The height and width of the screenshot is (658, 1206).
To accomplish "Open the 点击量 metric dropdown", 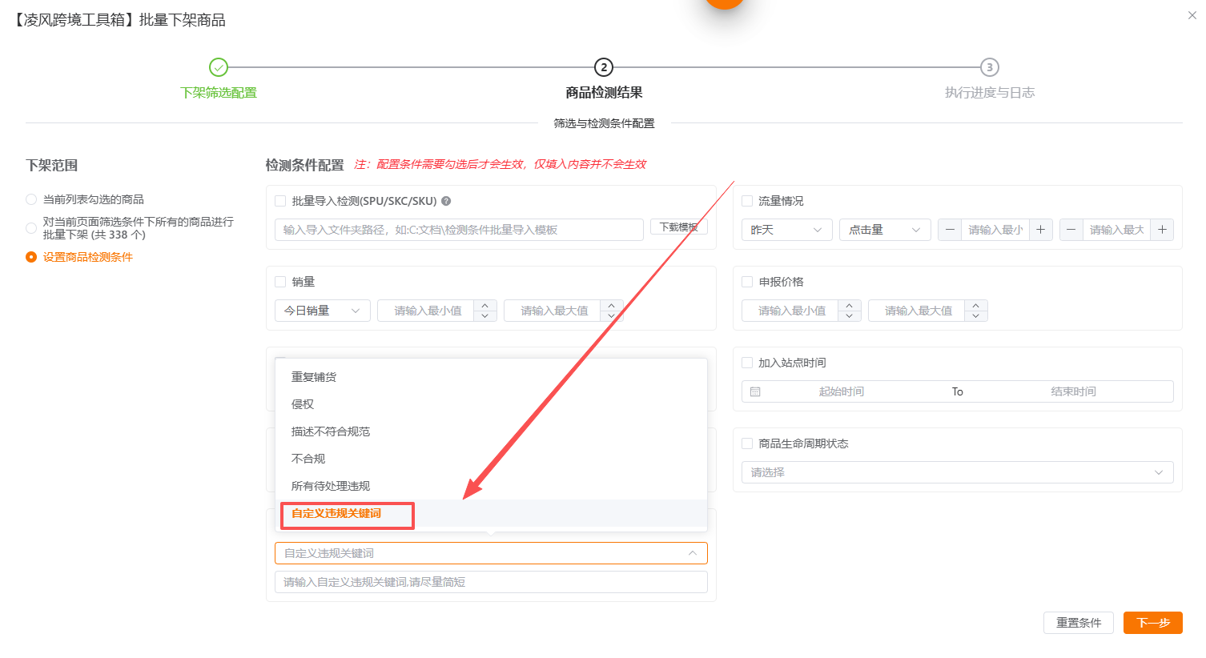I will coord(885,230).
